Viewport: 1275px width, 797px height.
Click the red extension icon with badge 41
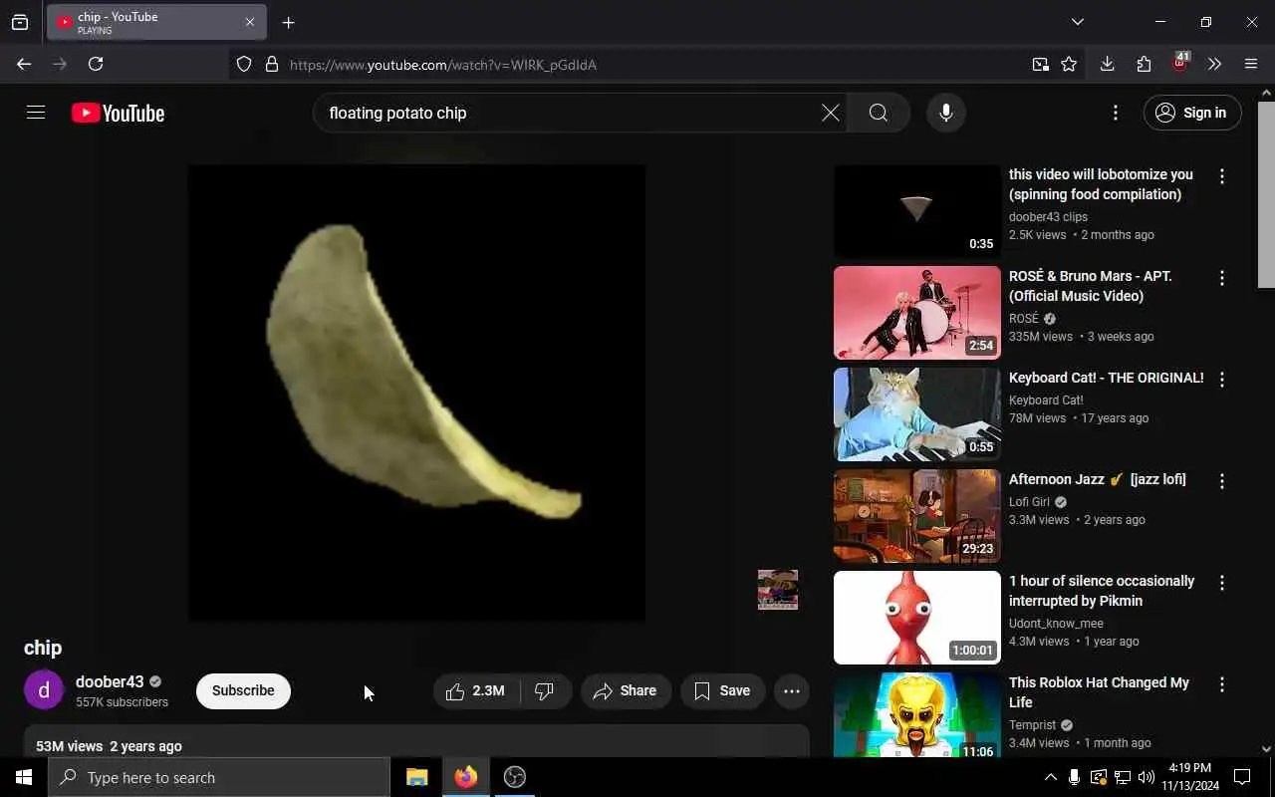point(1180,63)
